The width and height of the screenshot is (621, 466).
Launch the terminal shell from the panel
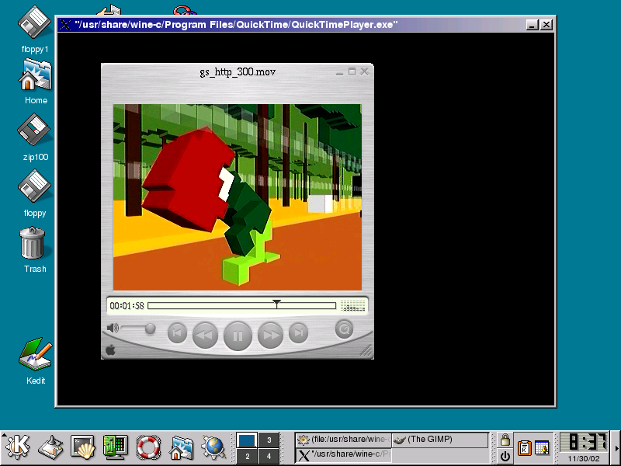pos(83,447)
